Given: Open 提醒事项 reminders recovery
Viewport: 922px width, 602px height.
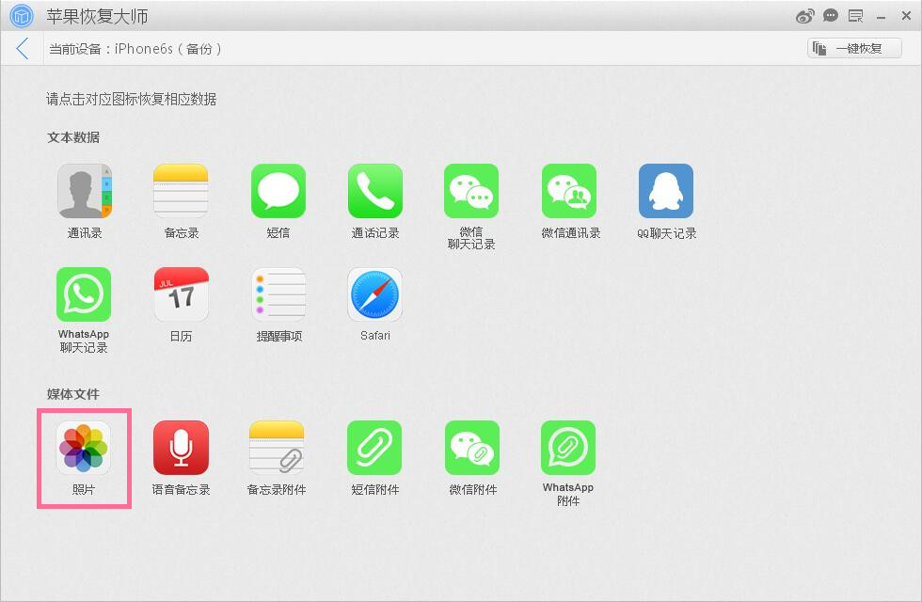Looking at the screenshot, I should (278, 293).
